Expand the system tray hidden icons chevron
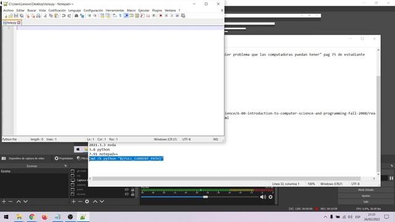 coord(325,216)
